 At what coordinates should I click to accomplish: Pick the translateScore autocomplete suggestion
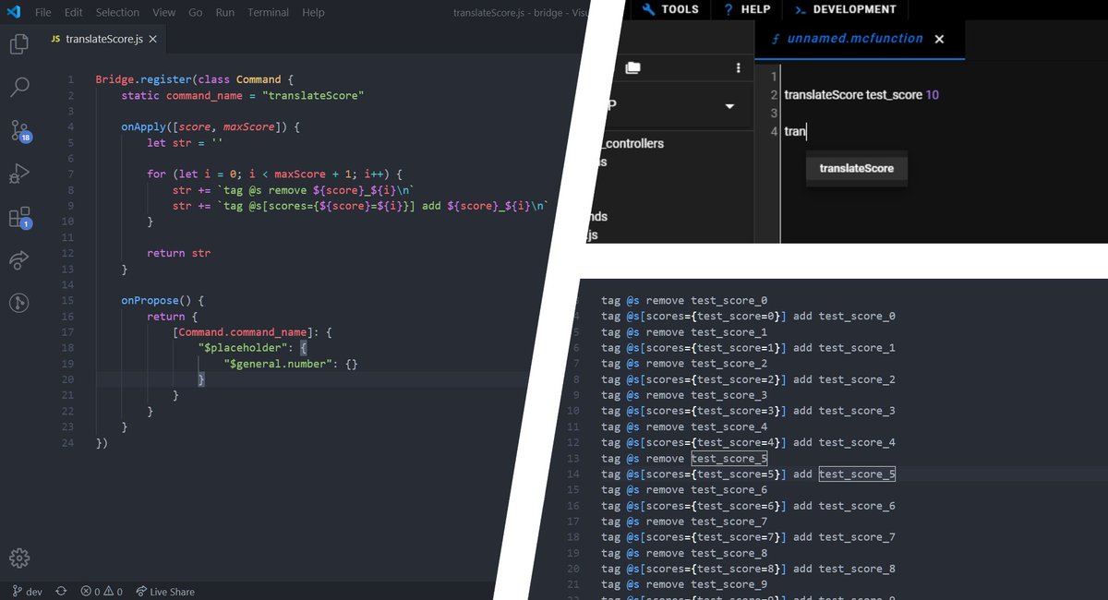point(857,168)
